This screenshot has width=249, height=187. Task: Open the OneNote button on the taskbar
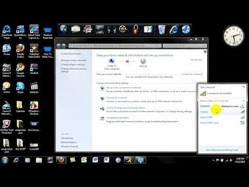pos(106,160)
